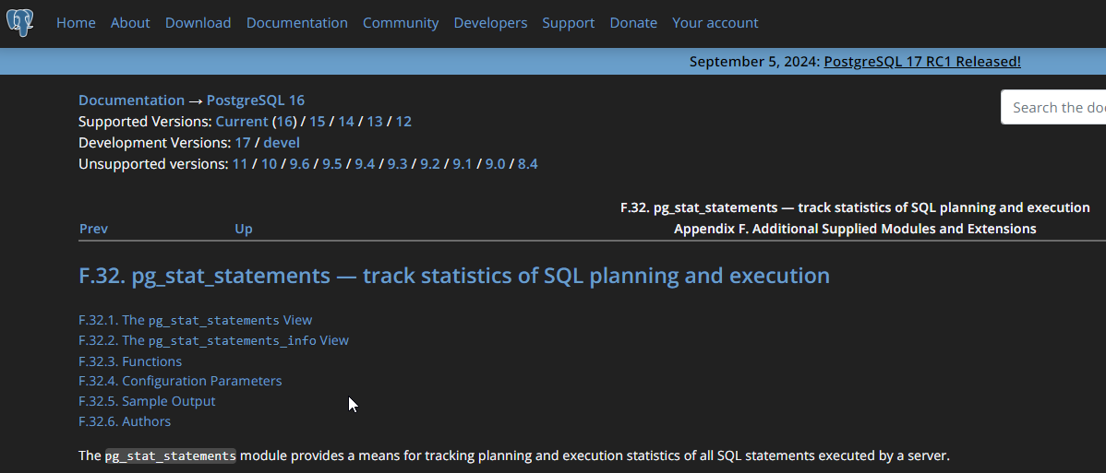This screenshot has width=1106, height=473.
Task: Navigate Up to the parent section
Action: [x=243, y=229]
